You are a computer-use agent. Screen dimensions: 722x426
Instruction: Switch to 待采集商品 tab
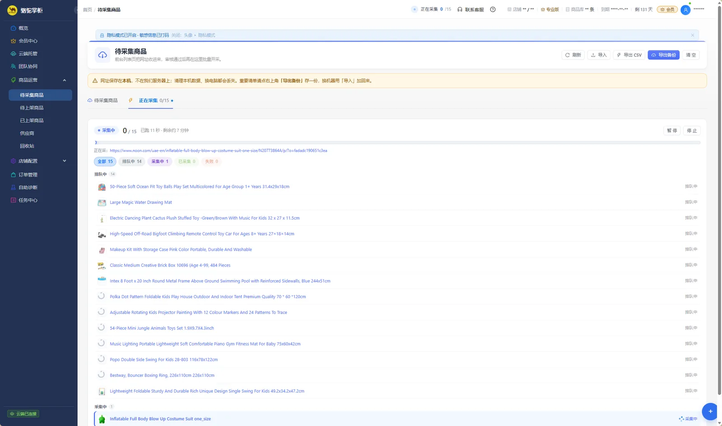click(x=102, y=100)
